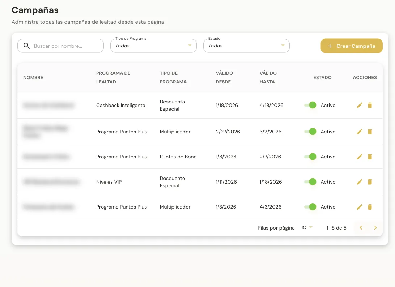Image resolution: width=395 pixels, height=287 pixels.
Task: Toggle Activo status for Cashback Inteligente campaign
Action: 310,105
